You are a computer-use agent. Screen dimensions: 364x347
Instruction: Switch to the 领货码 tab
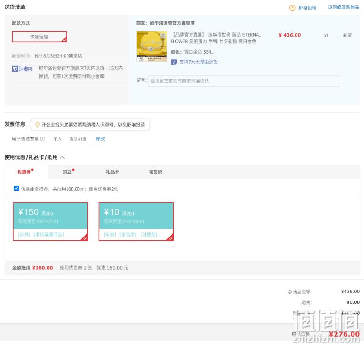point(155,172)
